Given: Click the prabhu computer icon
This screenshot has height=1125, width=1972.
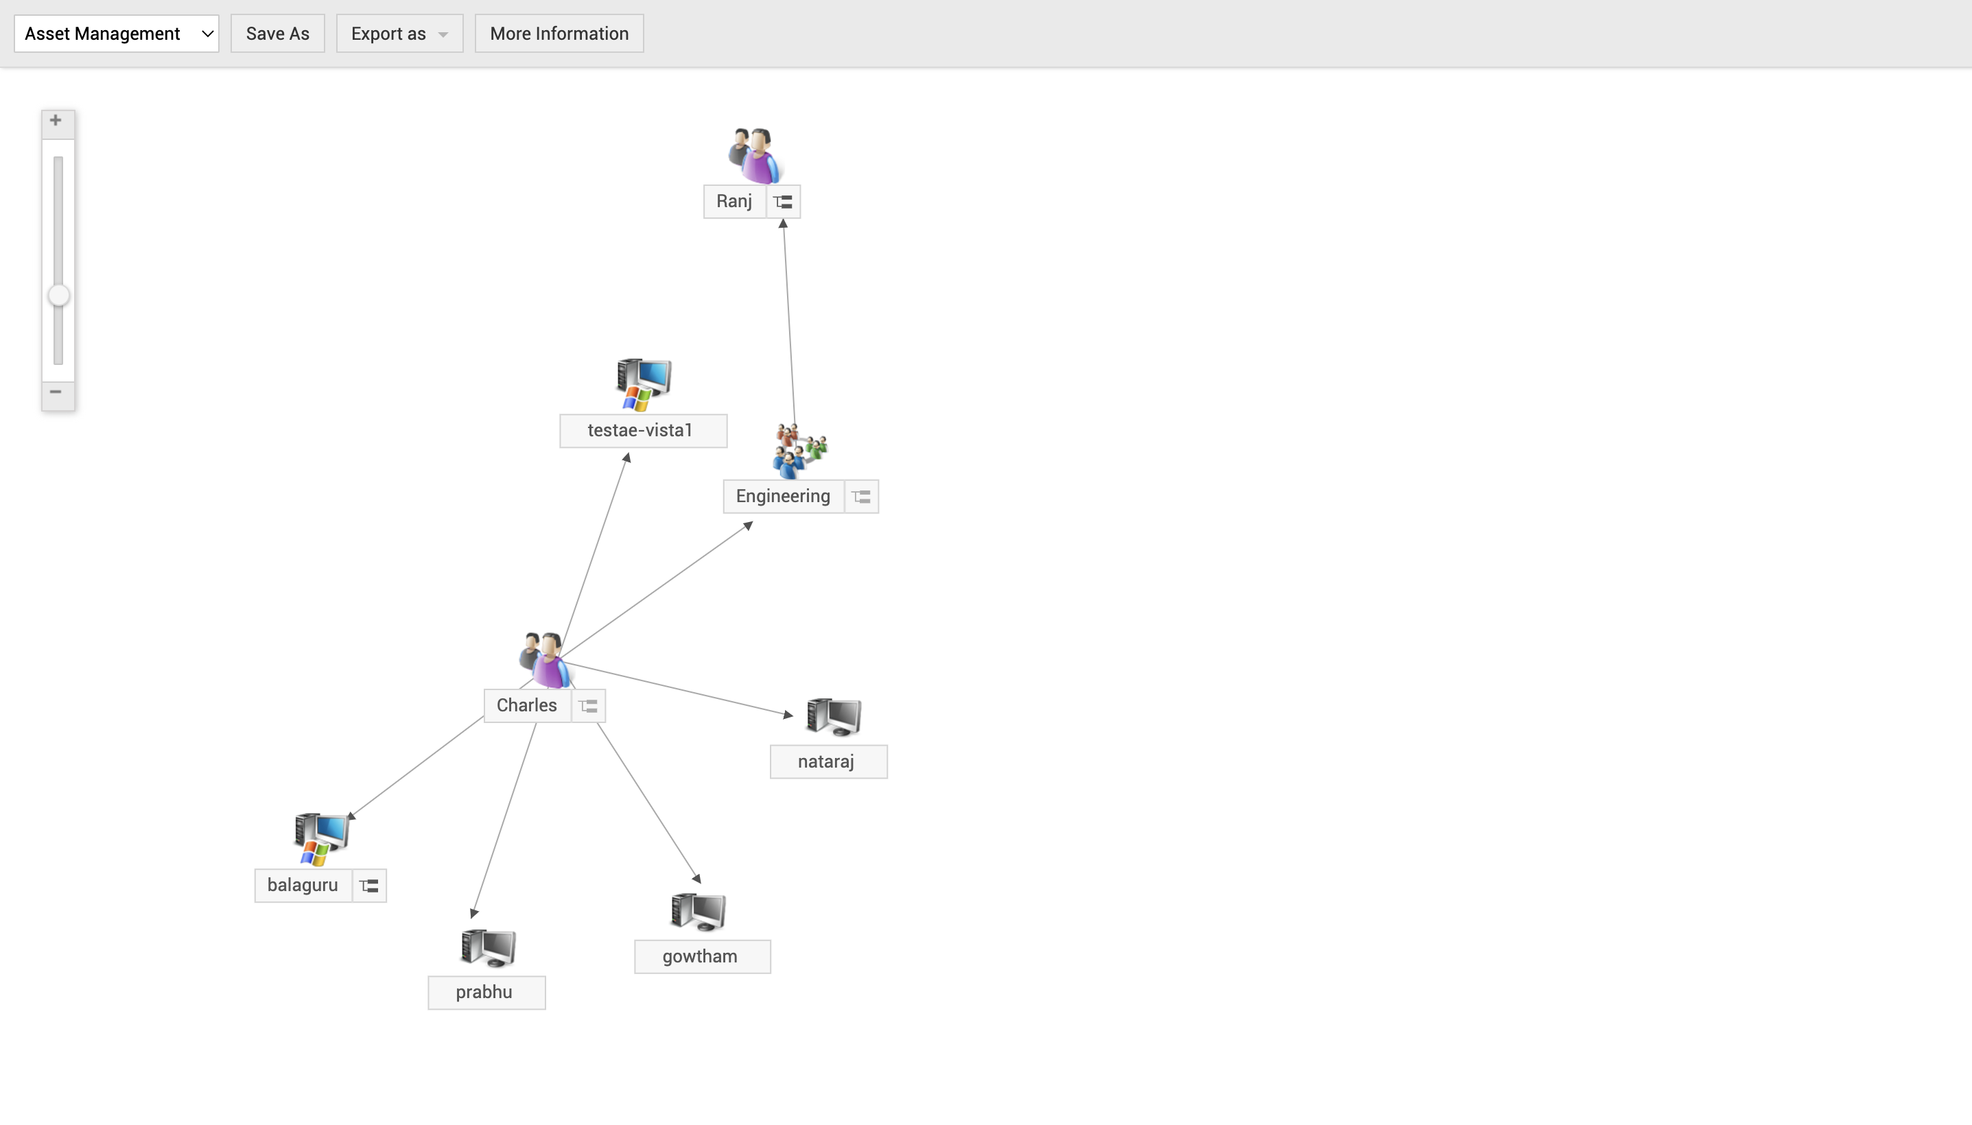Looking at the screenshot, I should (488, 948).
